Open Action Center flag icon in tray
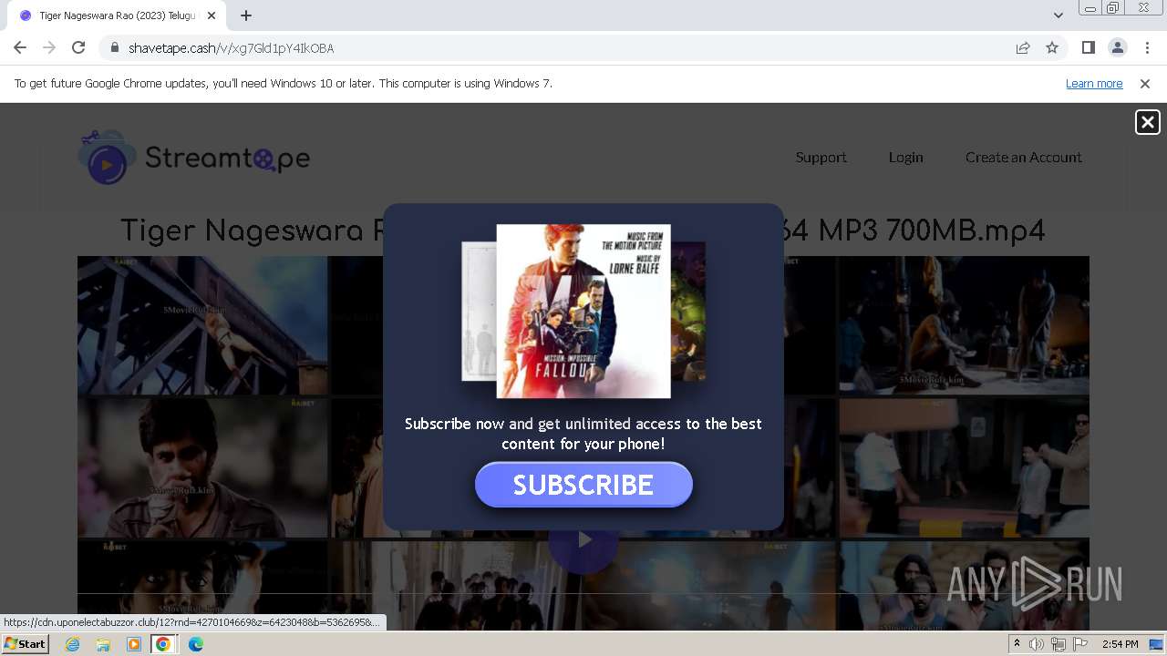Screen dimensions: 1167x656 [x=1080, y=644]
